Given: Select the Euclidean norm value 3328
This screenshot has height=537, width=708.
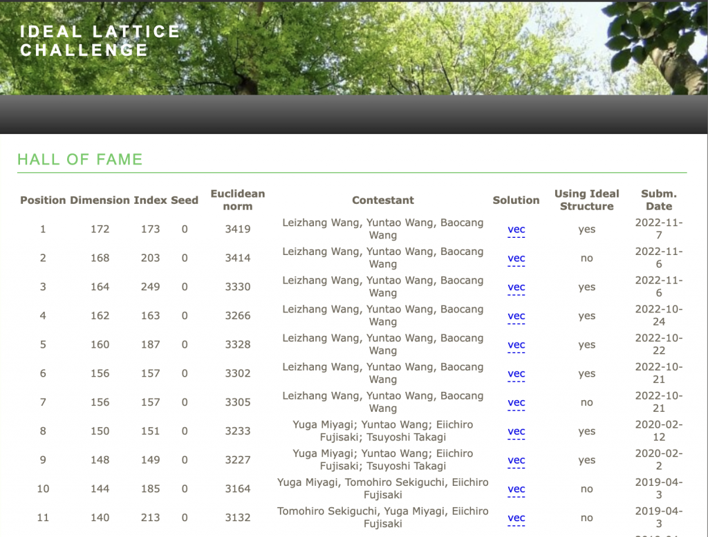Looking at the screenshot, I should point(238,345).
